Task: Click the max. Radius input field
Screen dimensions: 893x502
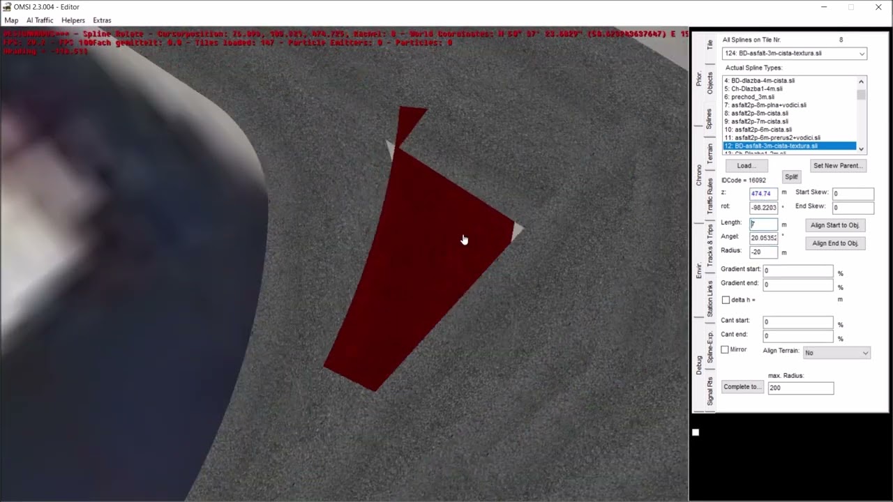Action: (800, 388)
